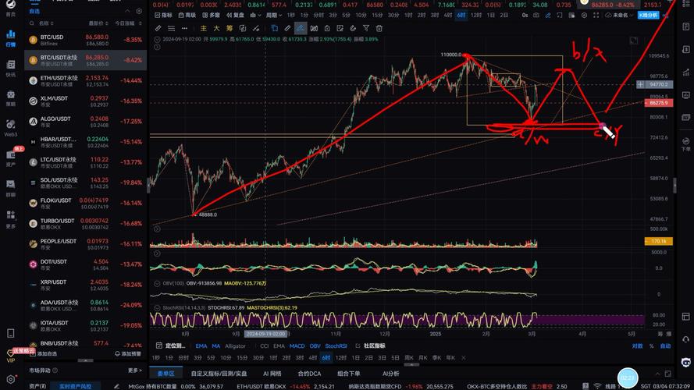Image resolution: width=694 pixels, height=390 pixels.
Task: Toggle the EMA main indicator
Action: (x=201, y=346)
